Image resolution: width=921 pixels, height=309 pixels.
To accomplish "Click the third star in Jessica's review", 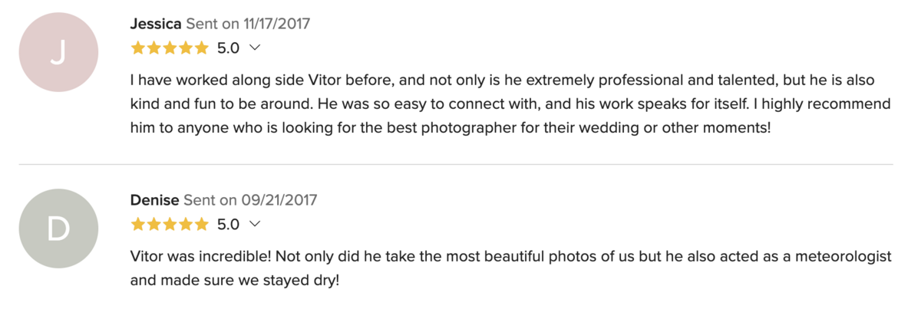I will pyautogui.click(x=170, y=48).
